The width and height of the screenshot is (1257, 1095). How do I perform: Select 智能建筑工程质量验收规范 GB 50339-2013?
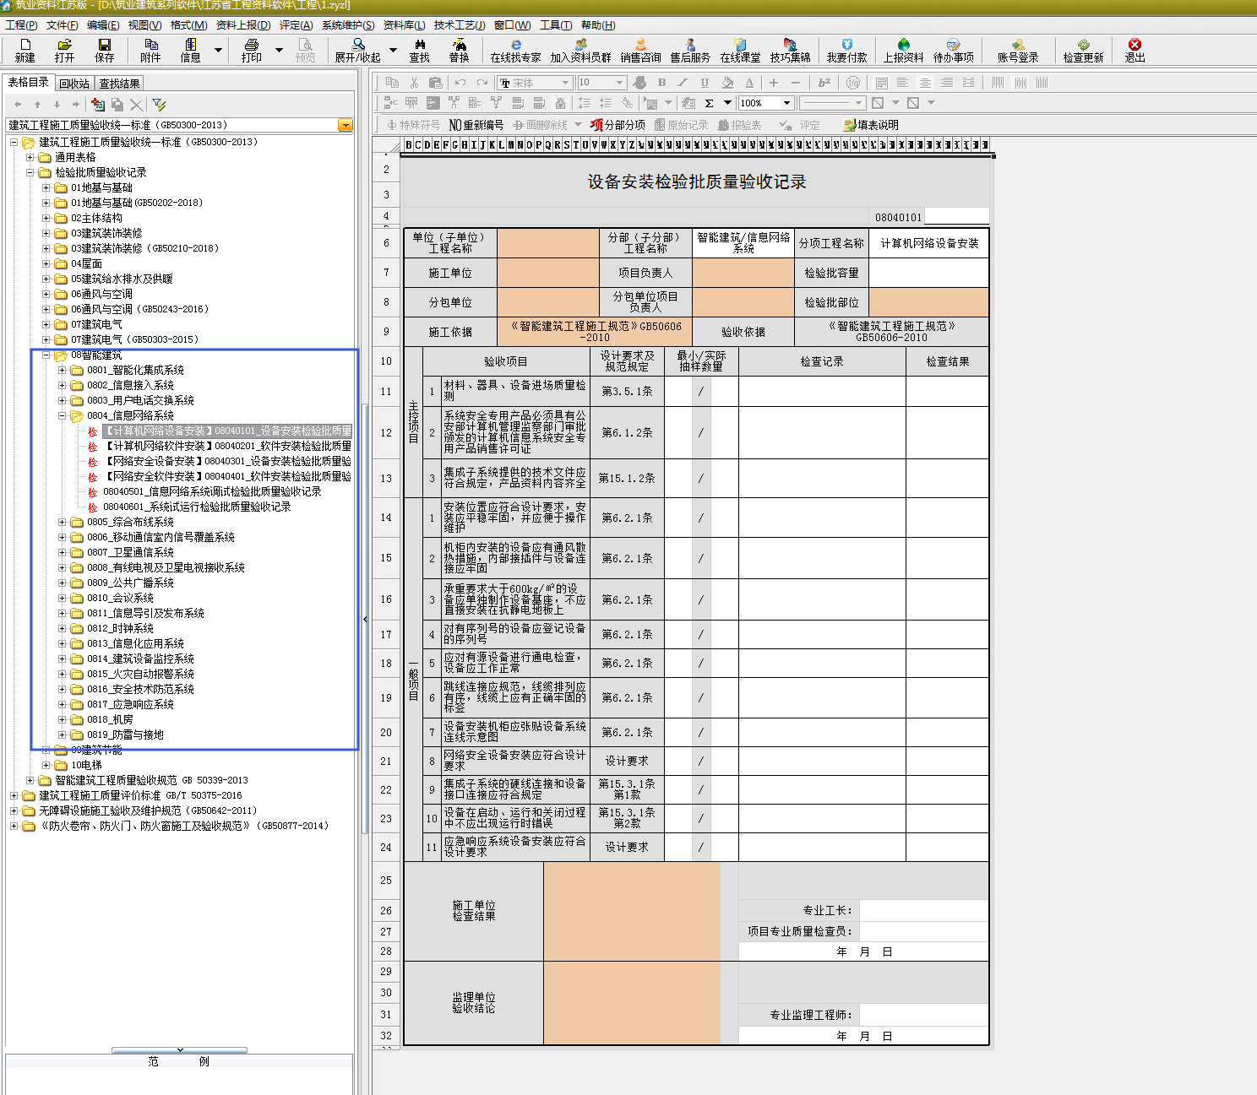pos(151,781)
